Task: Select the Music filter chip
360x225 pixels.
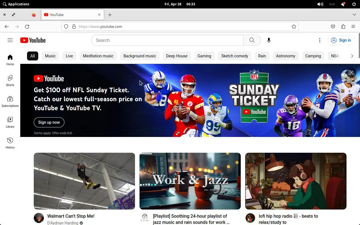Action: tap(50, 56)
